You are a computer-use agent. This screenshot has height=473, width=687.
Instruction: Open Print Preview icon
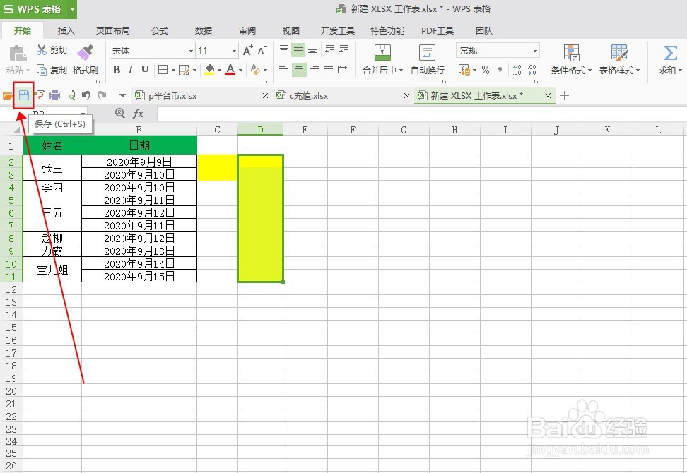click(x=70, y=95)
